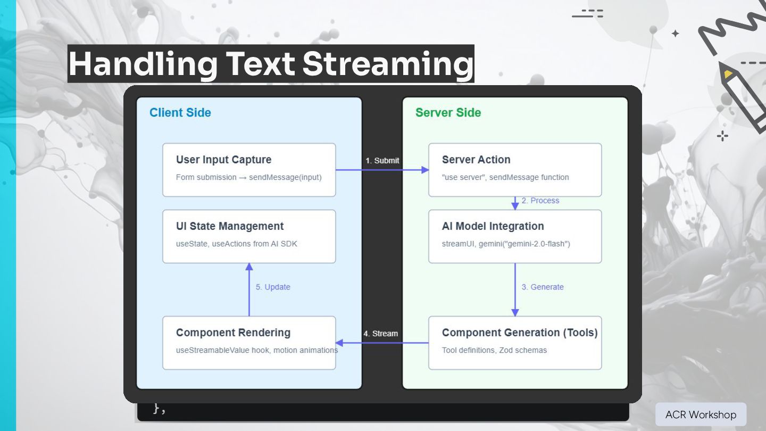Click the 'AI Model Integration' box title

[x=493, y=226]
